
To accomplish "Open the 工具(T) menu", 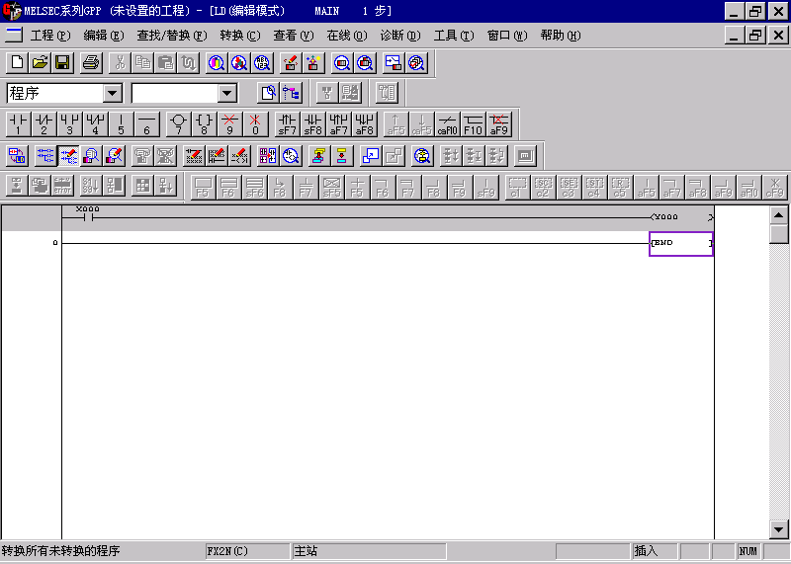I will pyautogui.click(x=453, y=36).
